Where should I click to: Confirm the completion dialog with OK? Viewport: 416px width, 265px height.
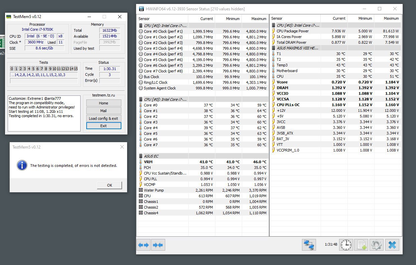110,185
